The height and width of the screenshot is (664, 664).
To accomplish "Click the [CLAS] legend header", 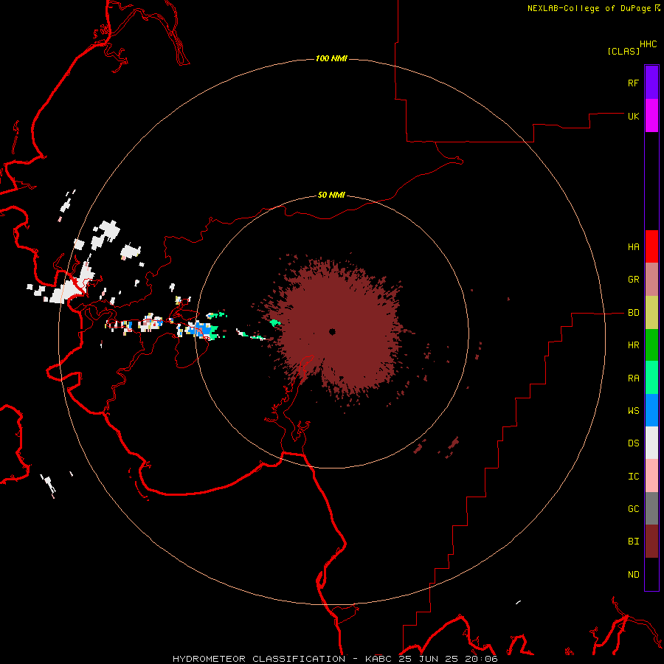I will click(x=623, y=51).
